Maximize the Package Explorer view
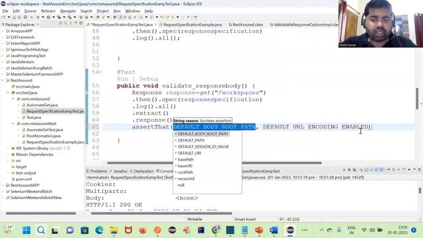Image resolution: width=423 pixels, height=238 pixels. coord(81,24)
